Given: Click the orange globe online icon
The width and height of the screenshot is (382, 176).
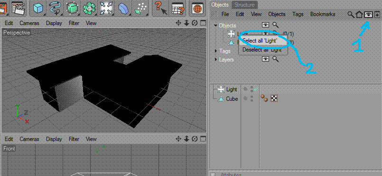Looking at the screenshot, I should click(x=197, y=9).
